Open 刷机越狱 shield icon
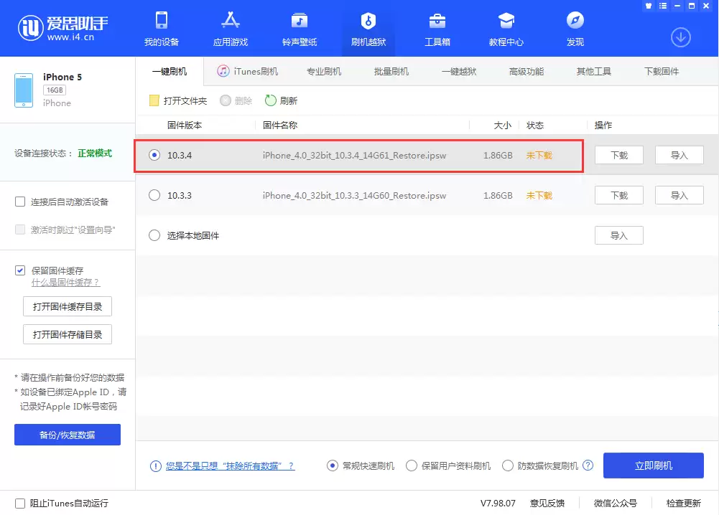The image size is (719, 515). (368, 21)
